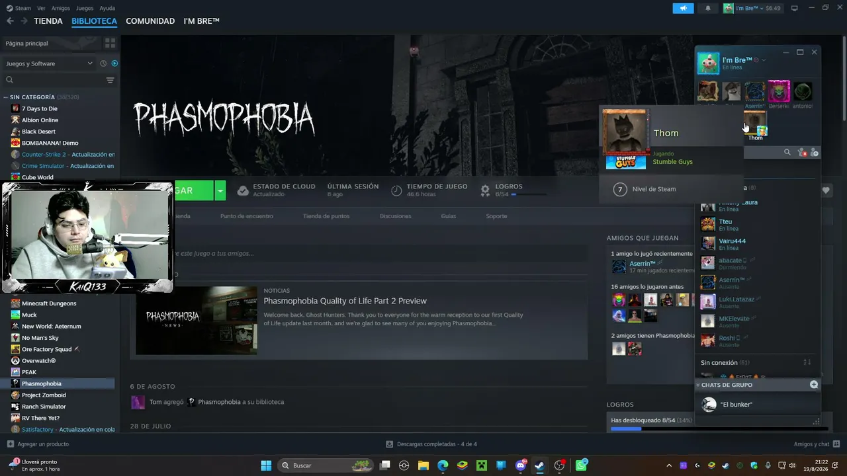Open Tienda de puntos tab

pos(326,216)
